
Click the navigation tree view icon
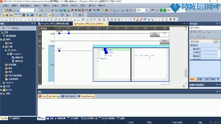[x=3, y=15]
